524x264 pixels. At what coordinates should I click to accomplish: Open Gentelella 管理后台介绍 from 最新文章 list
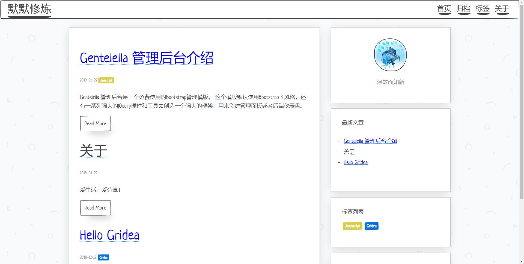click(x=370, y=141)
